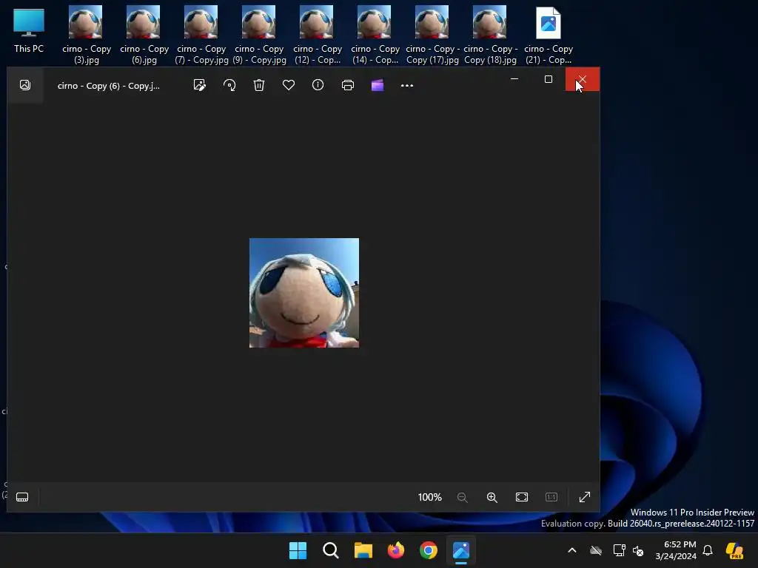This screenshot has height=568, width=758.
Task: Show hidden system tray icons
Action: point(572,550)
